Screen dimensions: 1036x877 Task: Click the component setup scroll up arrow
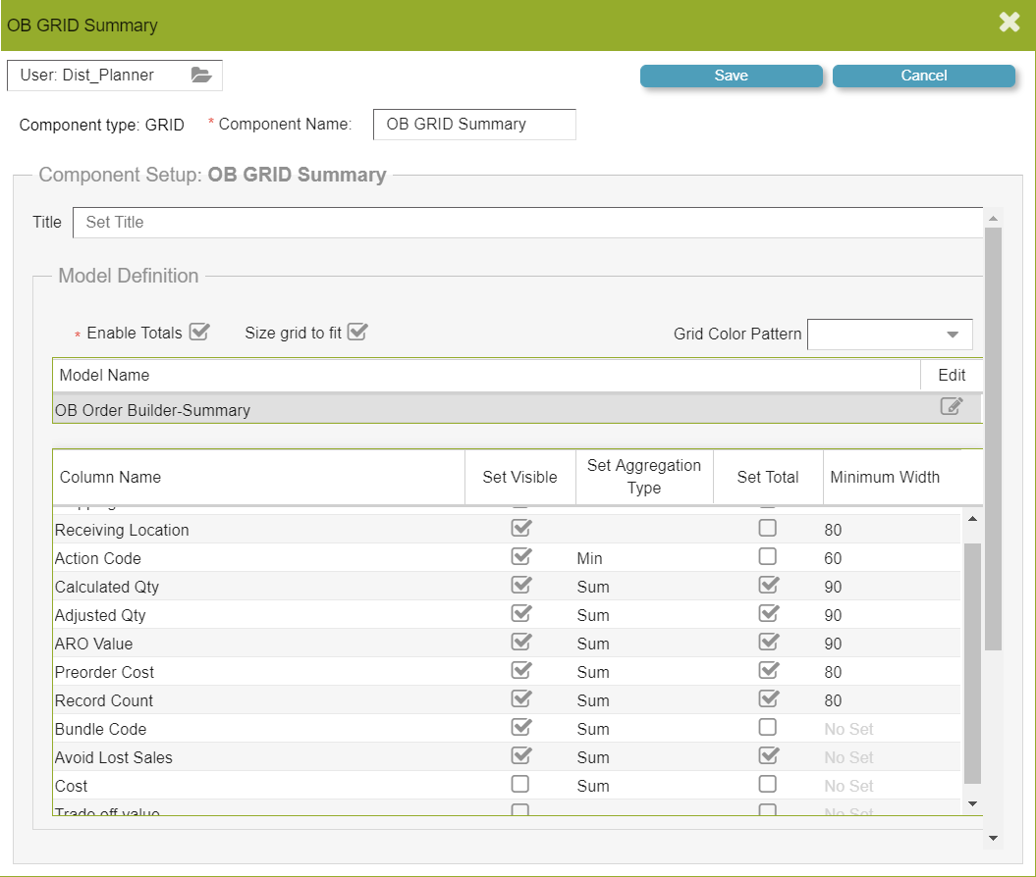(992, 219)
